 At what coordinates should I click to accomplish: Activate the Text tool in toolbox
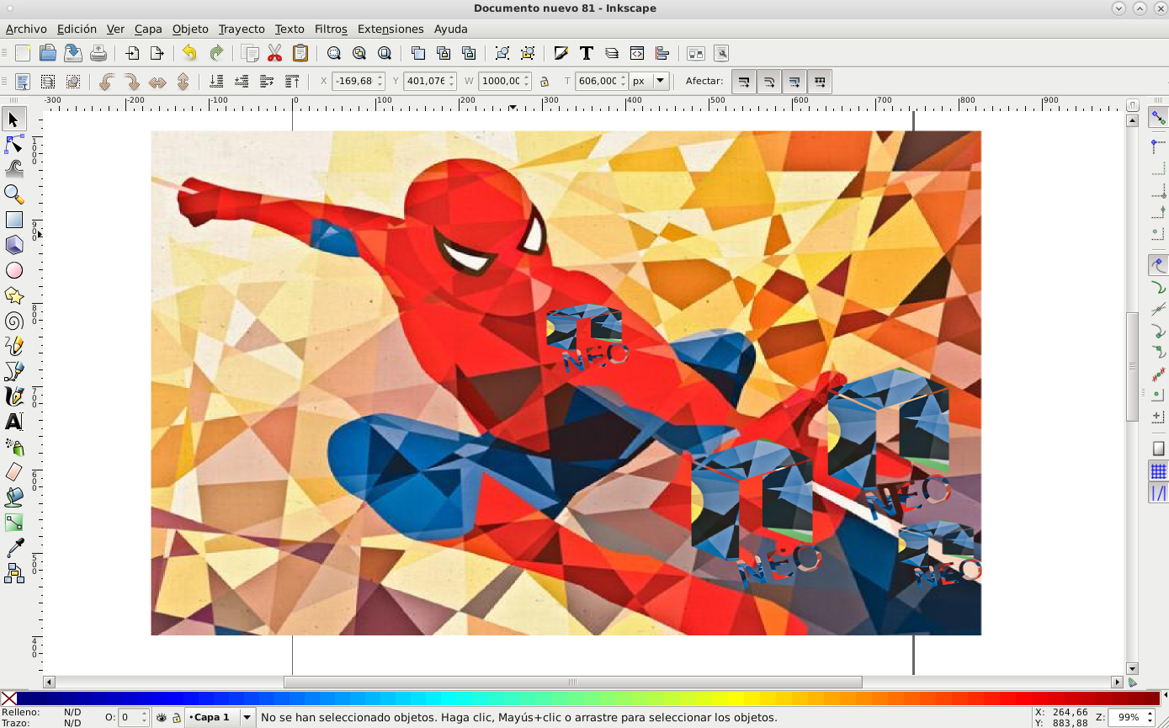pyautogui.click(x=13, y=422)
